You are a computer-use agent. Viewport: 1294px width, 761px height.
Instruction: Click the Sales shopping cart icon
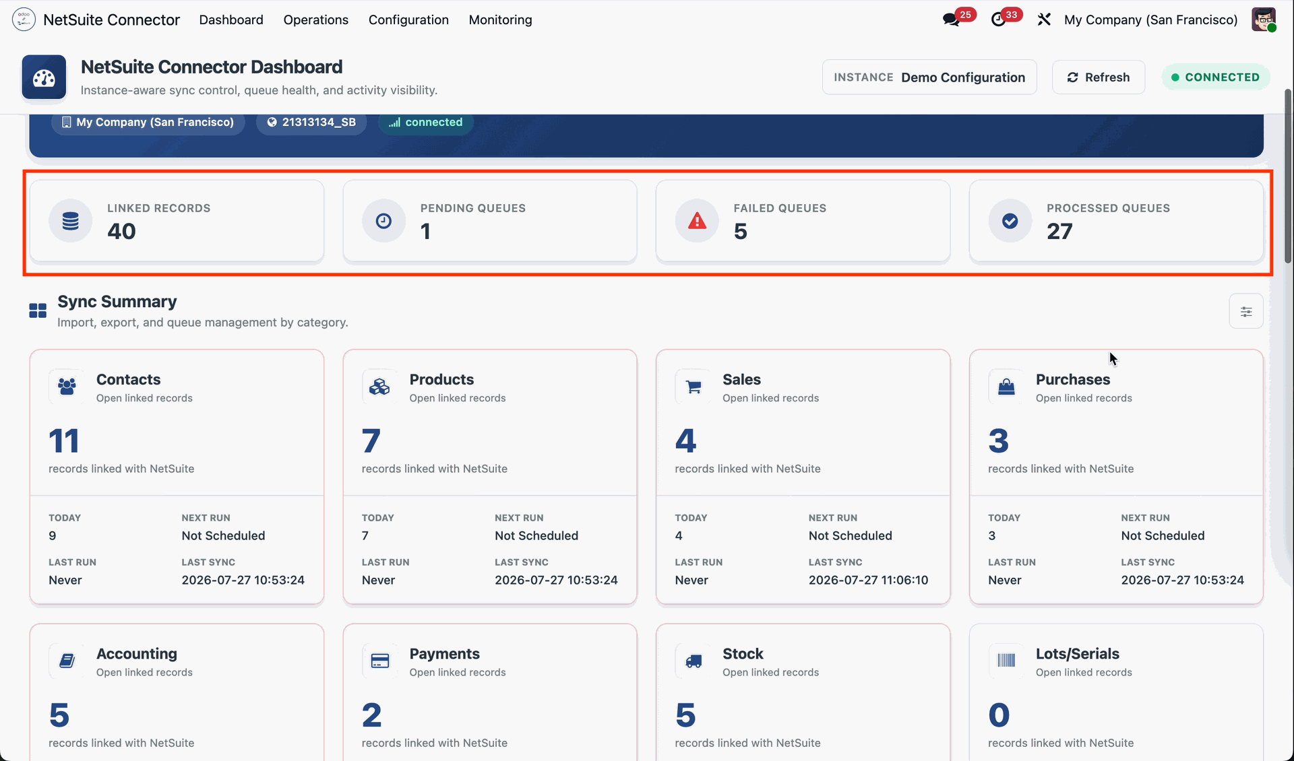point(693,387)
